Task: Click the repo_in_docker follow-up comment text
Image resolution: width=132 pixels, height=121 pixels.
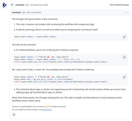Action: click(x=71, y=91)
